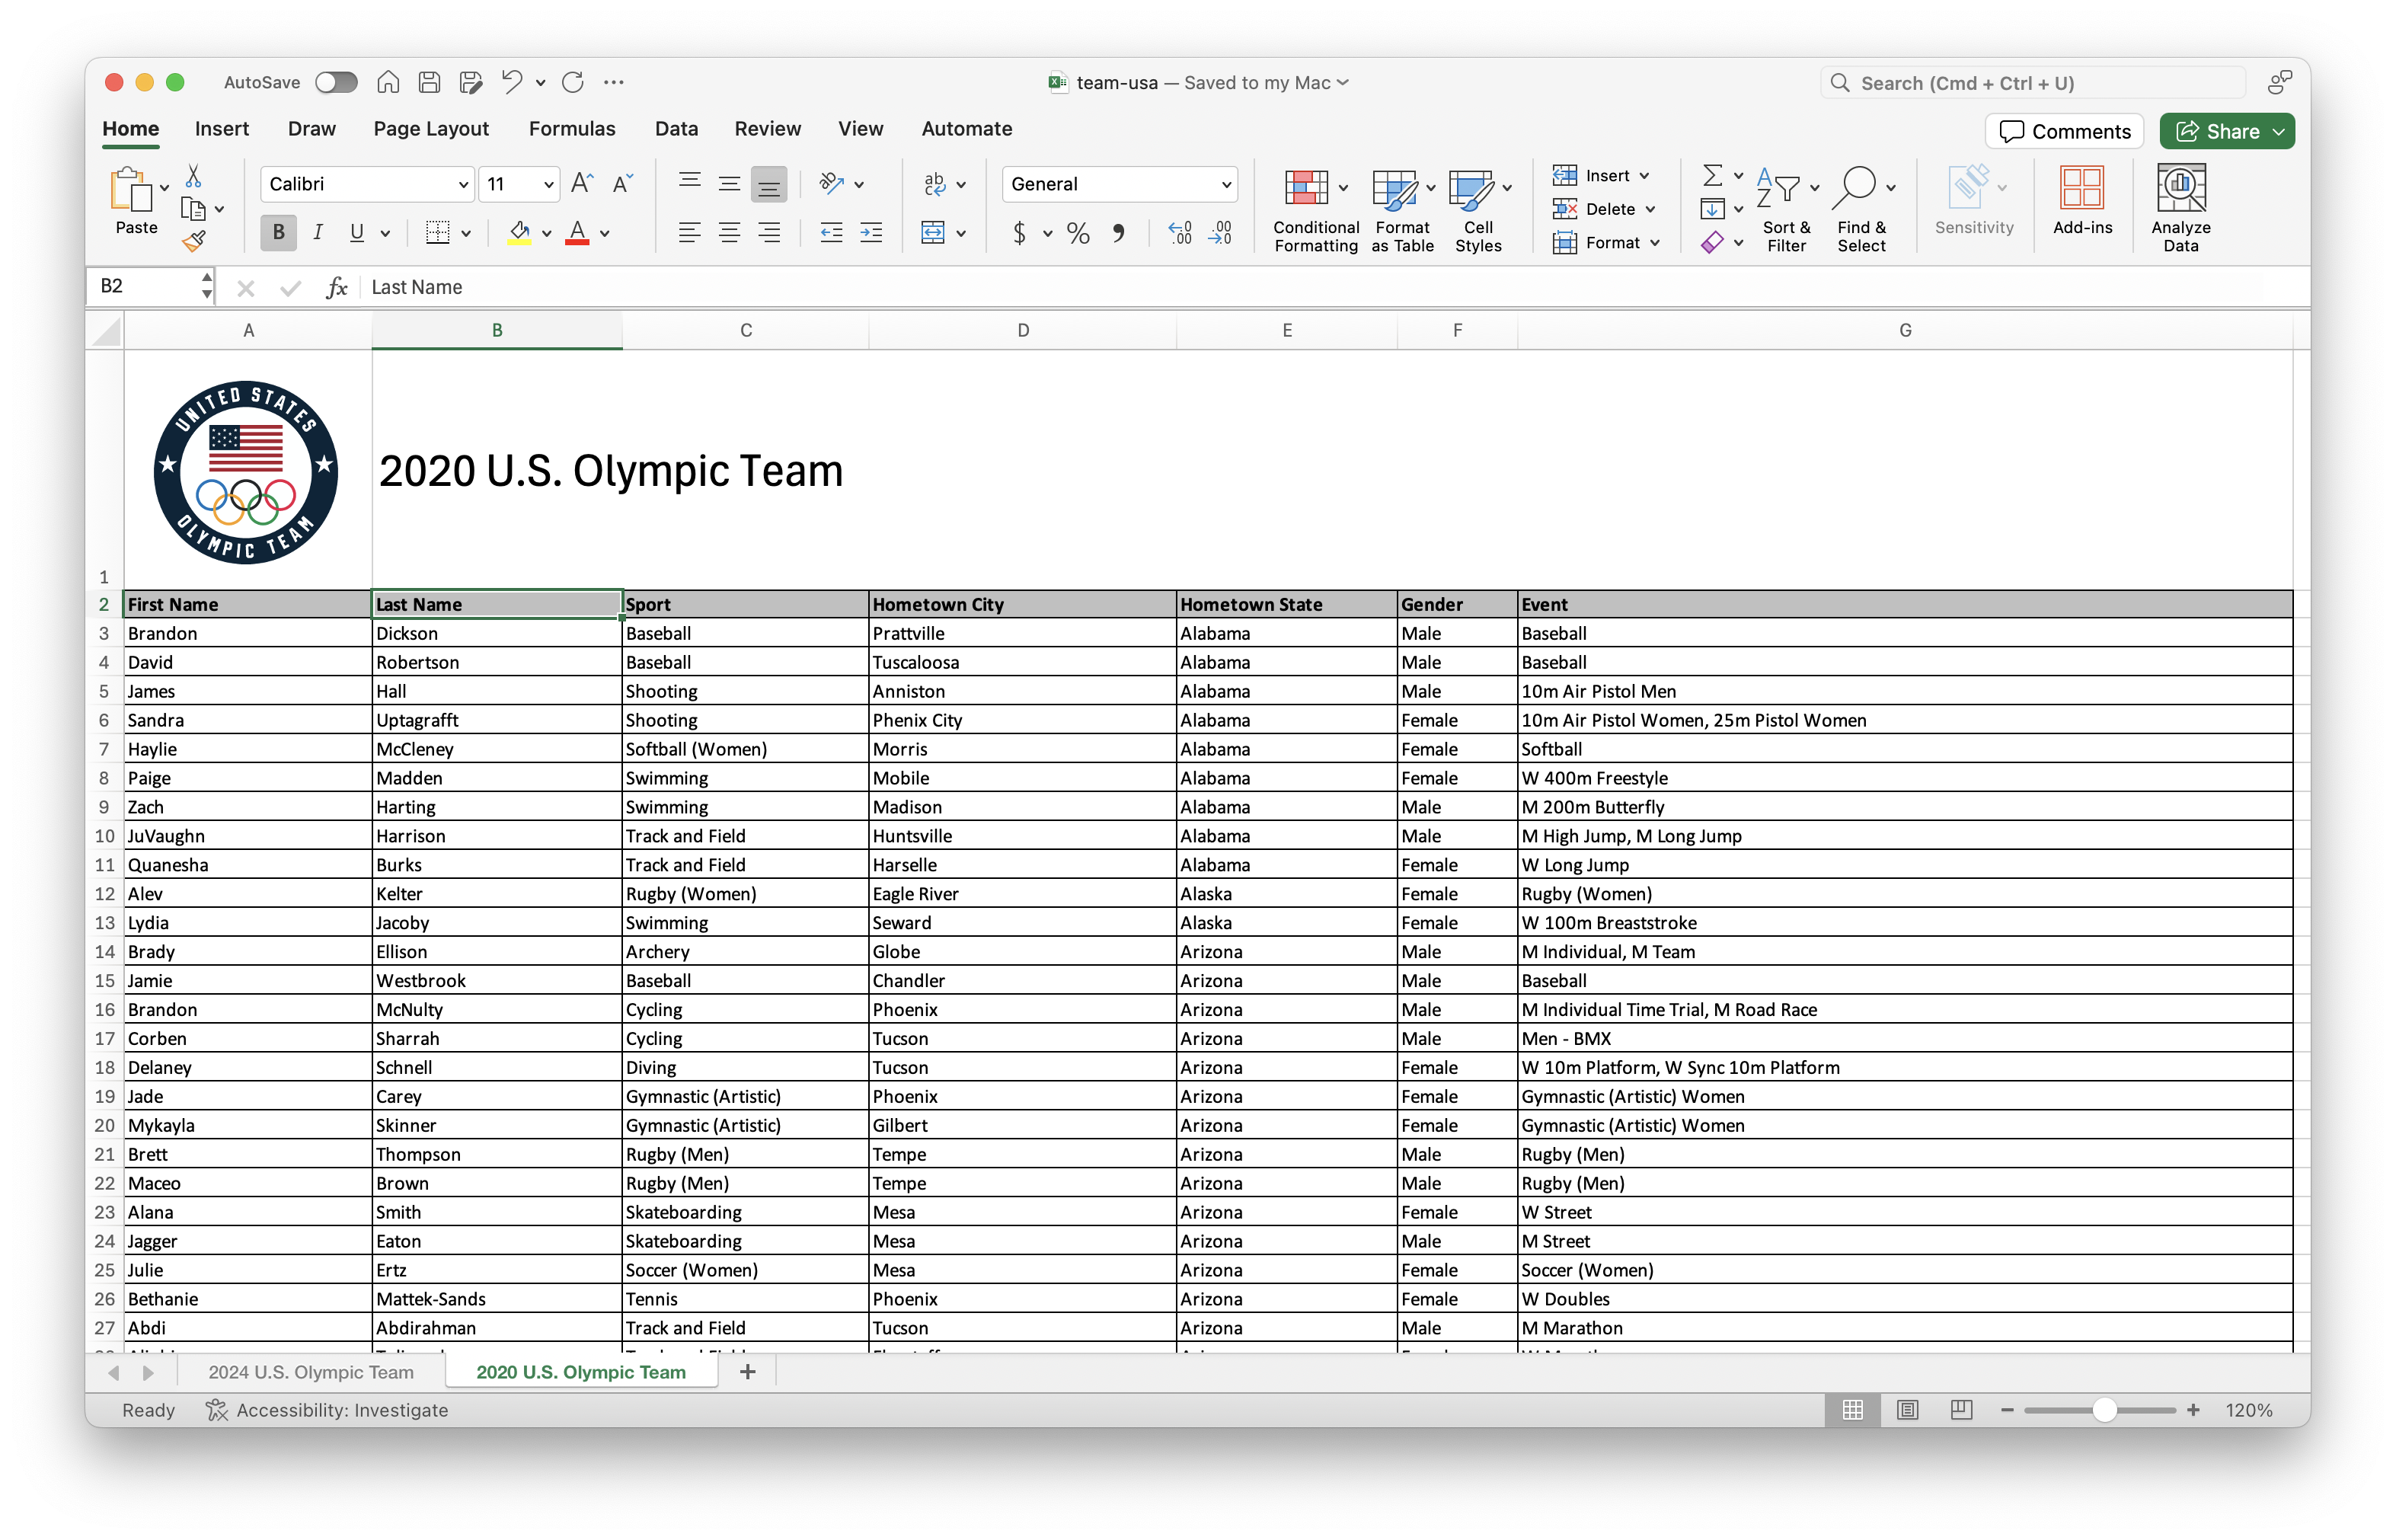Open the Formulas ribbon tab
Screen dimensions: 2396x1540
coord(572,129)
